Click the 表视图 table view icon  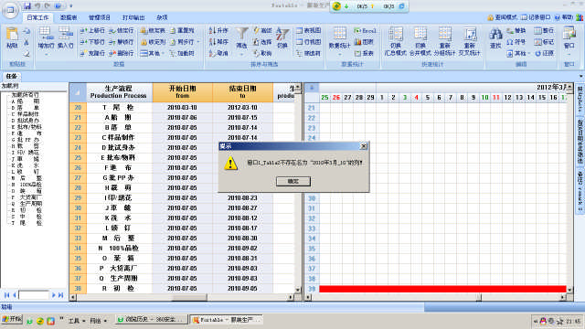tap(299, 30)
